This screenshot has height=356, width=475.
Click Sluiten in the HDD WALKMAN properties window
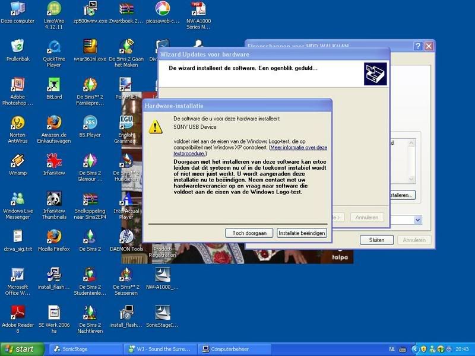click(376, 240)
